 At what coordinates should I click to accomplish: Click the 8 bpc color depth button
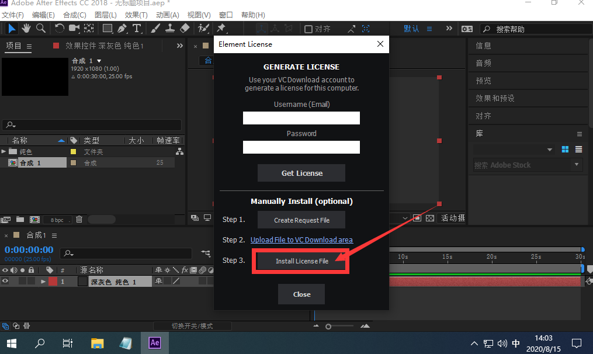(x=57, y=220)
